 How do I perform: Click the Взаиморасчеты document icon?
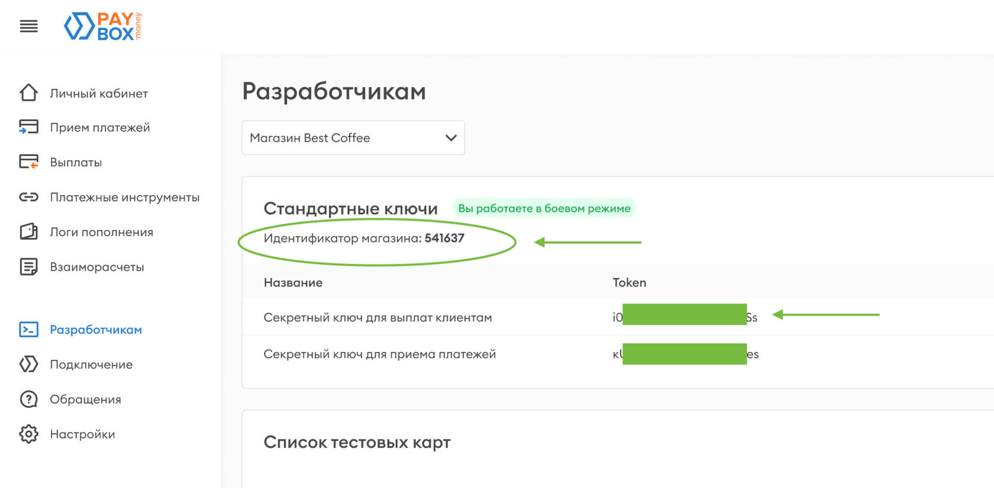[x=28, y=267]
